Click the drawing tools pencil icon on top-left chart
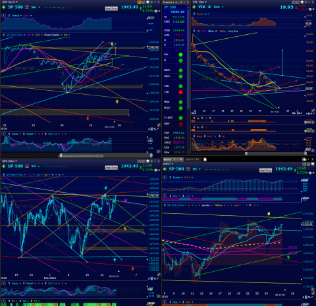This screenshot has height=306, width=316. click(159, 125)
